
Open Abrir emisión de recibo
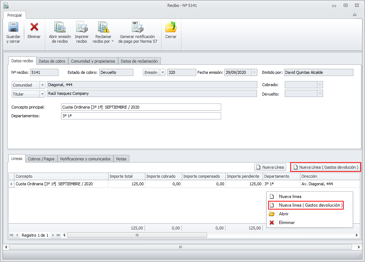click(x=60, y=32)
